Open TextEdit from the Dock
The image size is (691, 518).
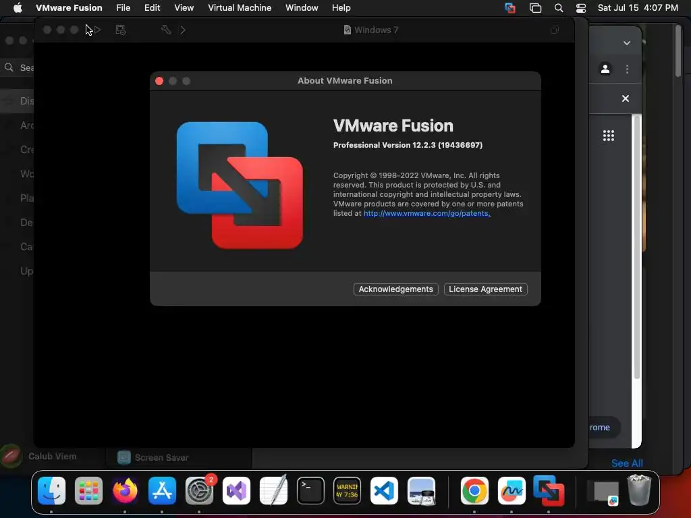pos(274,491)
